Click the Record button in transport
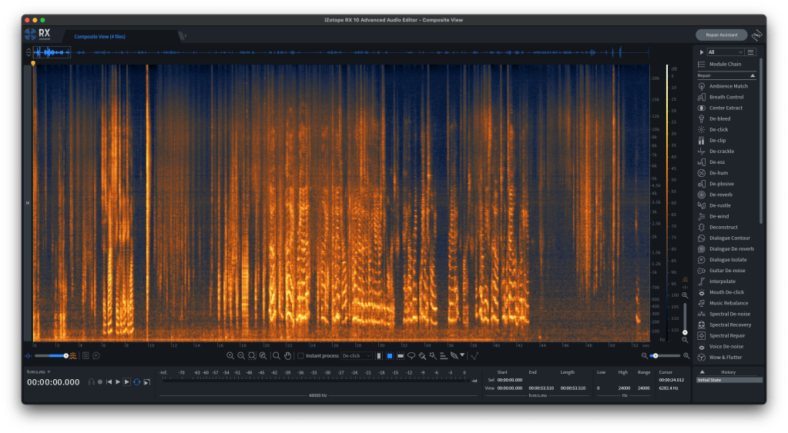The height and width of the screenshot is (433, 788). 100,381
